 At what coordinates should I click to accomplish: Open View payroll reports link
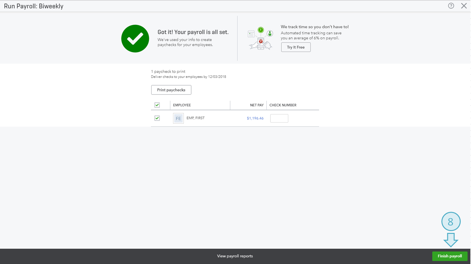pos(235,256)
